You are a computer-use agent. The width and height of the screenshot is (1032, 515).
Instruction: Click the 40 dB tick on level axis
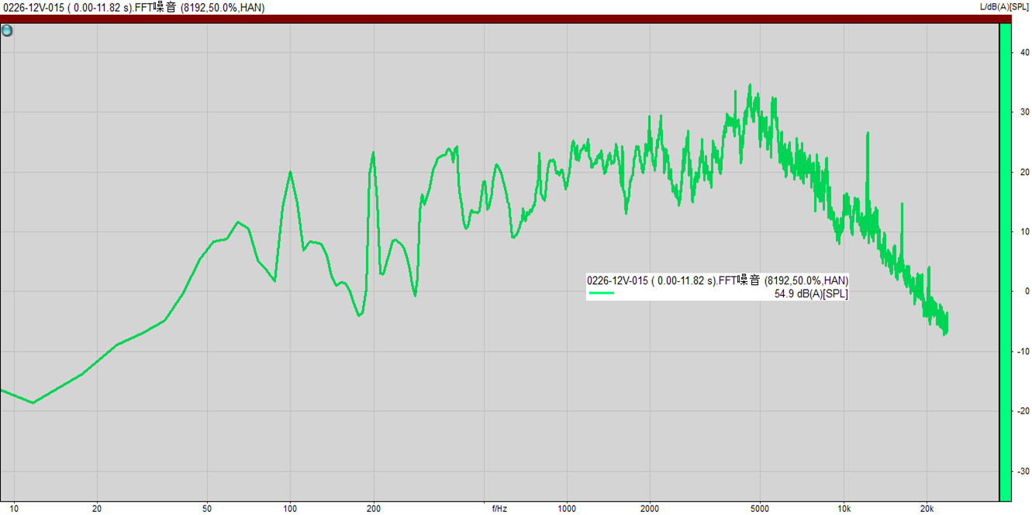[1023, 53]
